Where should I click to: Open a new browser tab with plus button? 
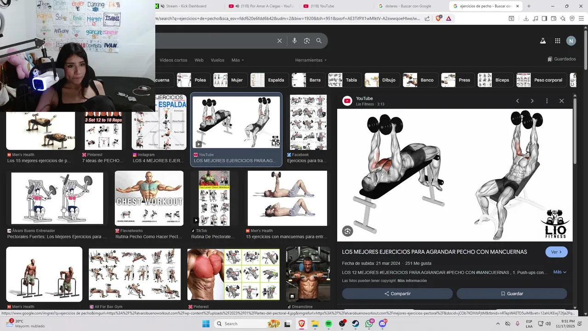[529, 6]
